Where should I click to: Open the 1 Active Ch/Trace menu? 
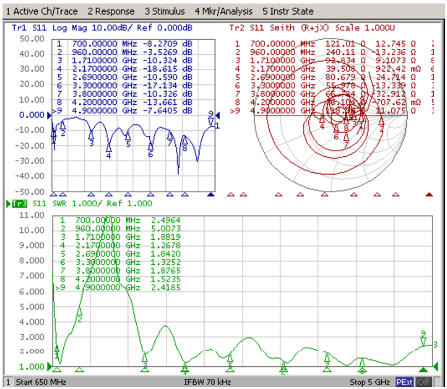42,11
